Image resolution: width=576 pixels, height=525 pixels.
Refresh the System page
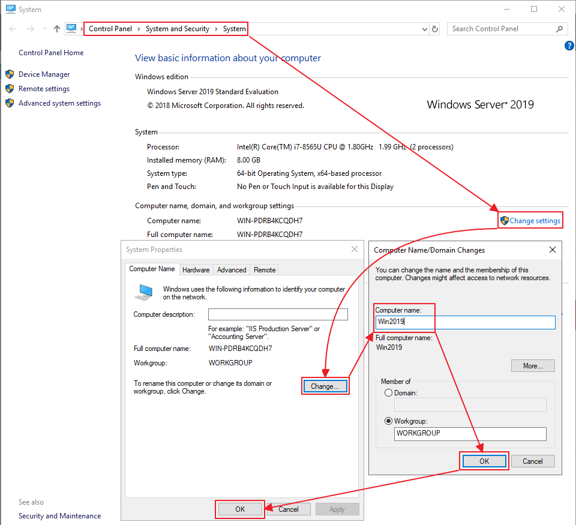coord(435,29)
